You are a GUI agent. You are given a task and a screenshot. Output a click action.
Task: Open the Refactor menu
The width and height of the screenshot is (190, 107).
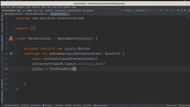(x=36, y=7)
